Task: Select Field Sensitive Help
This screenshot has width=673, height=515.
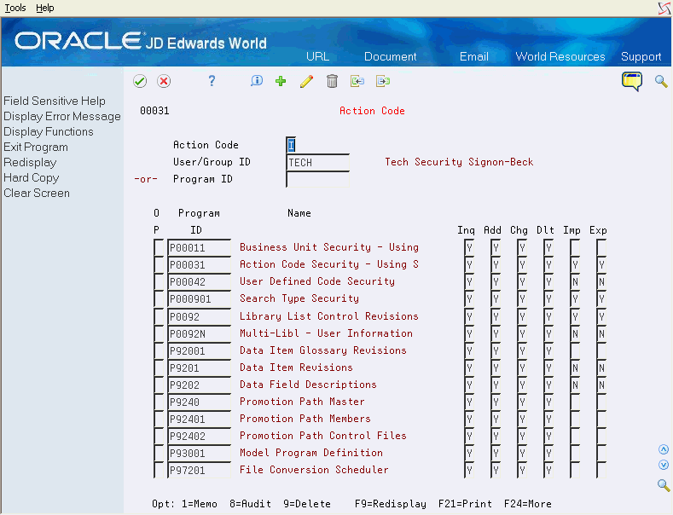Action: [x=55, y=101]
